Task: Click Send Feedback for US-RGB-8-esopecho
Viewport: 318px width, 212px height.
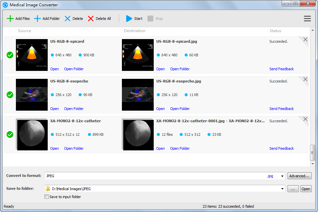Action: pos(281,109)
